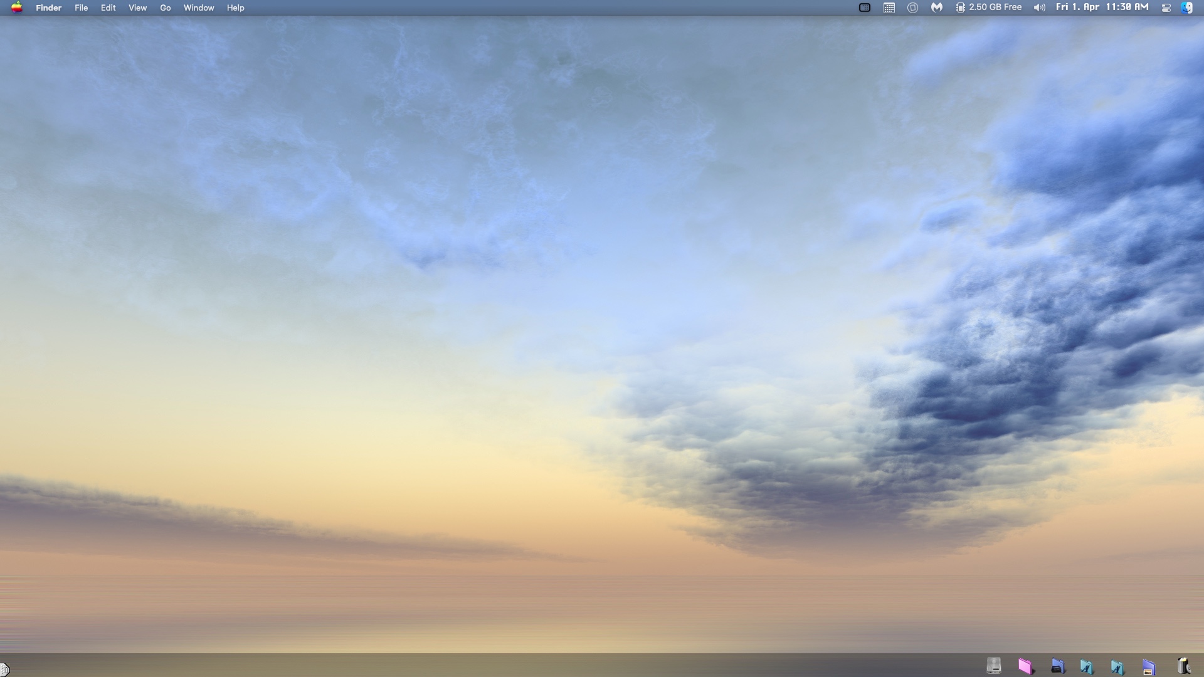Open the Finder application menu
The width and height of the screenshot is (1204, 677).
click(48, 8)
